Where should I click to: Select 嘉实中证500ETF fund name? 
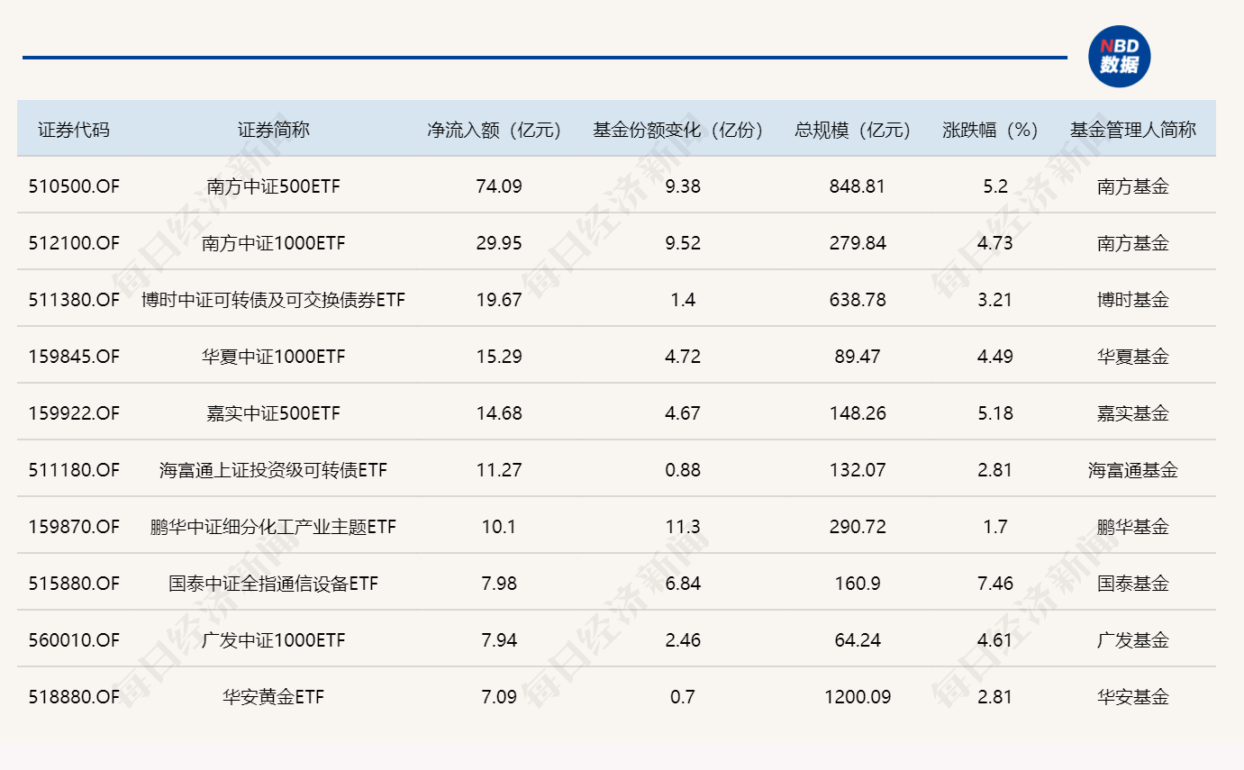point(272,412)
